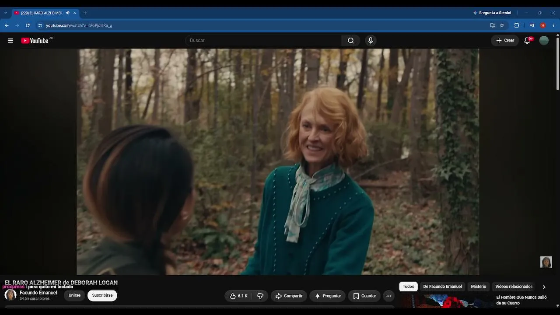Show next filter chips with arrow

point(544,287)
